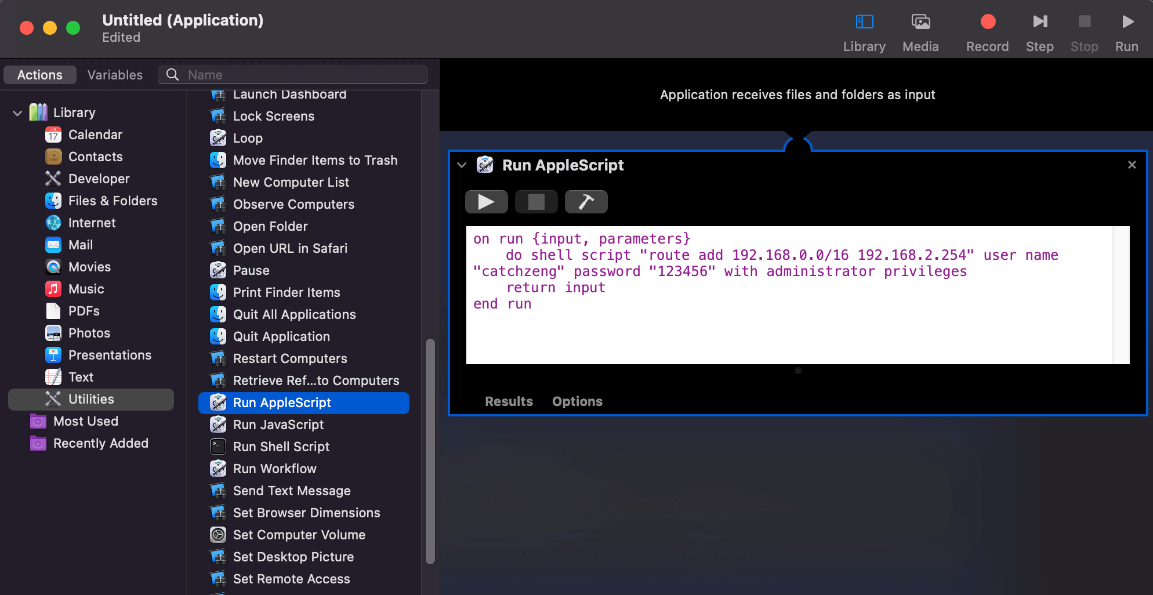Click the actions list scrollbar
This screenshot has height=595, width=1153.
tap(430, 451)
